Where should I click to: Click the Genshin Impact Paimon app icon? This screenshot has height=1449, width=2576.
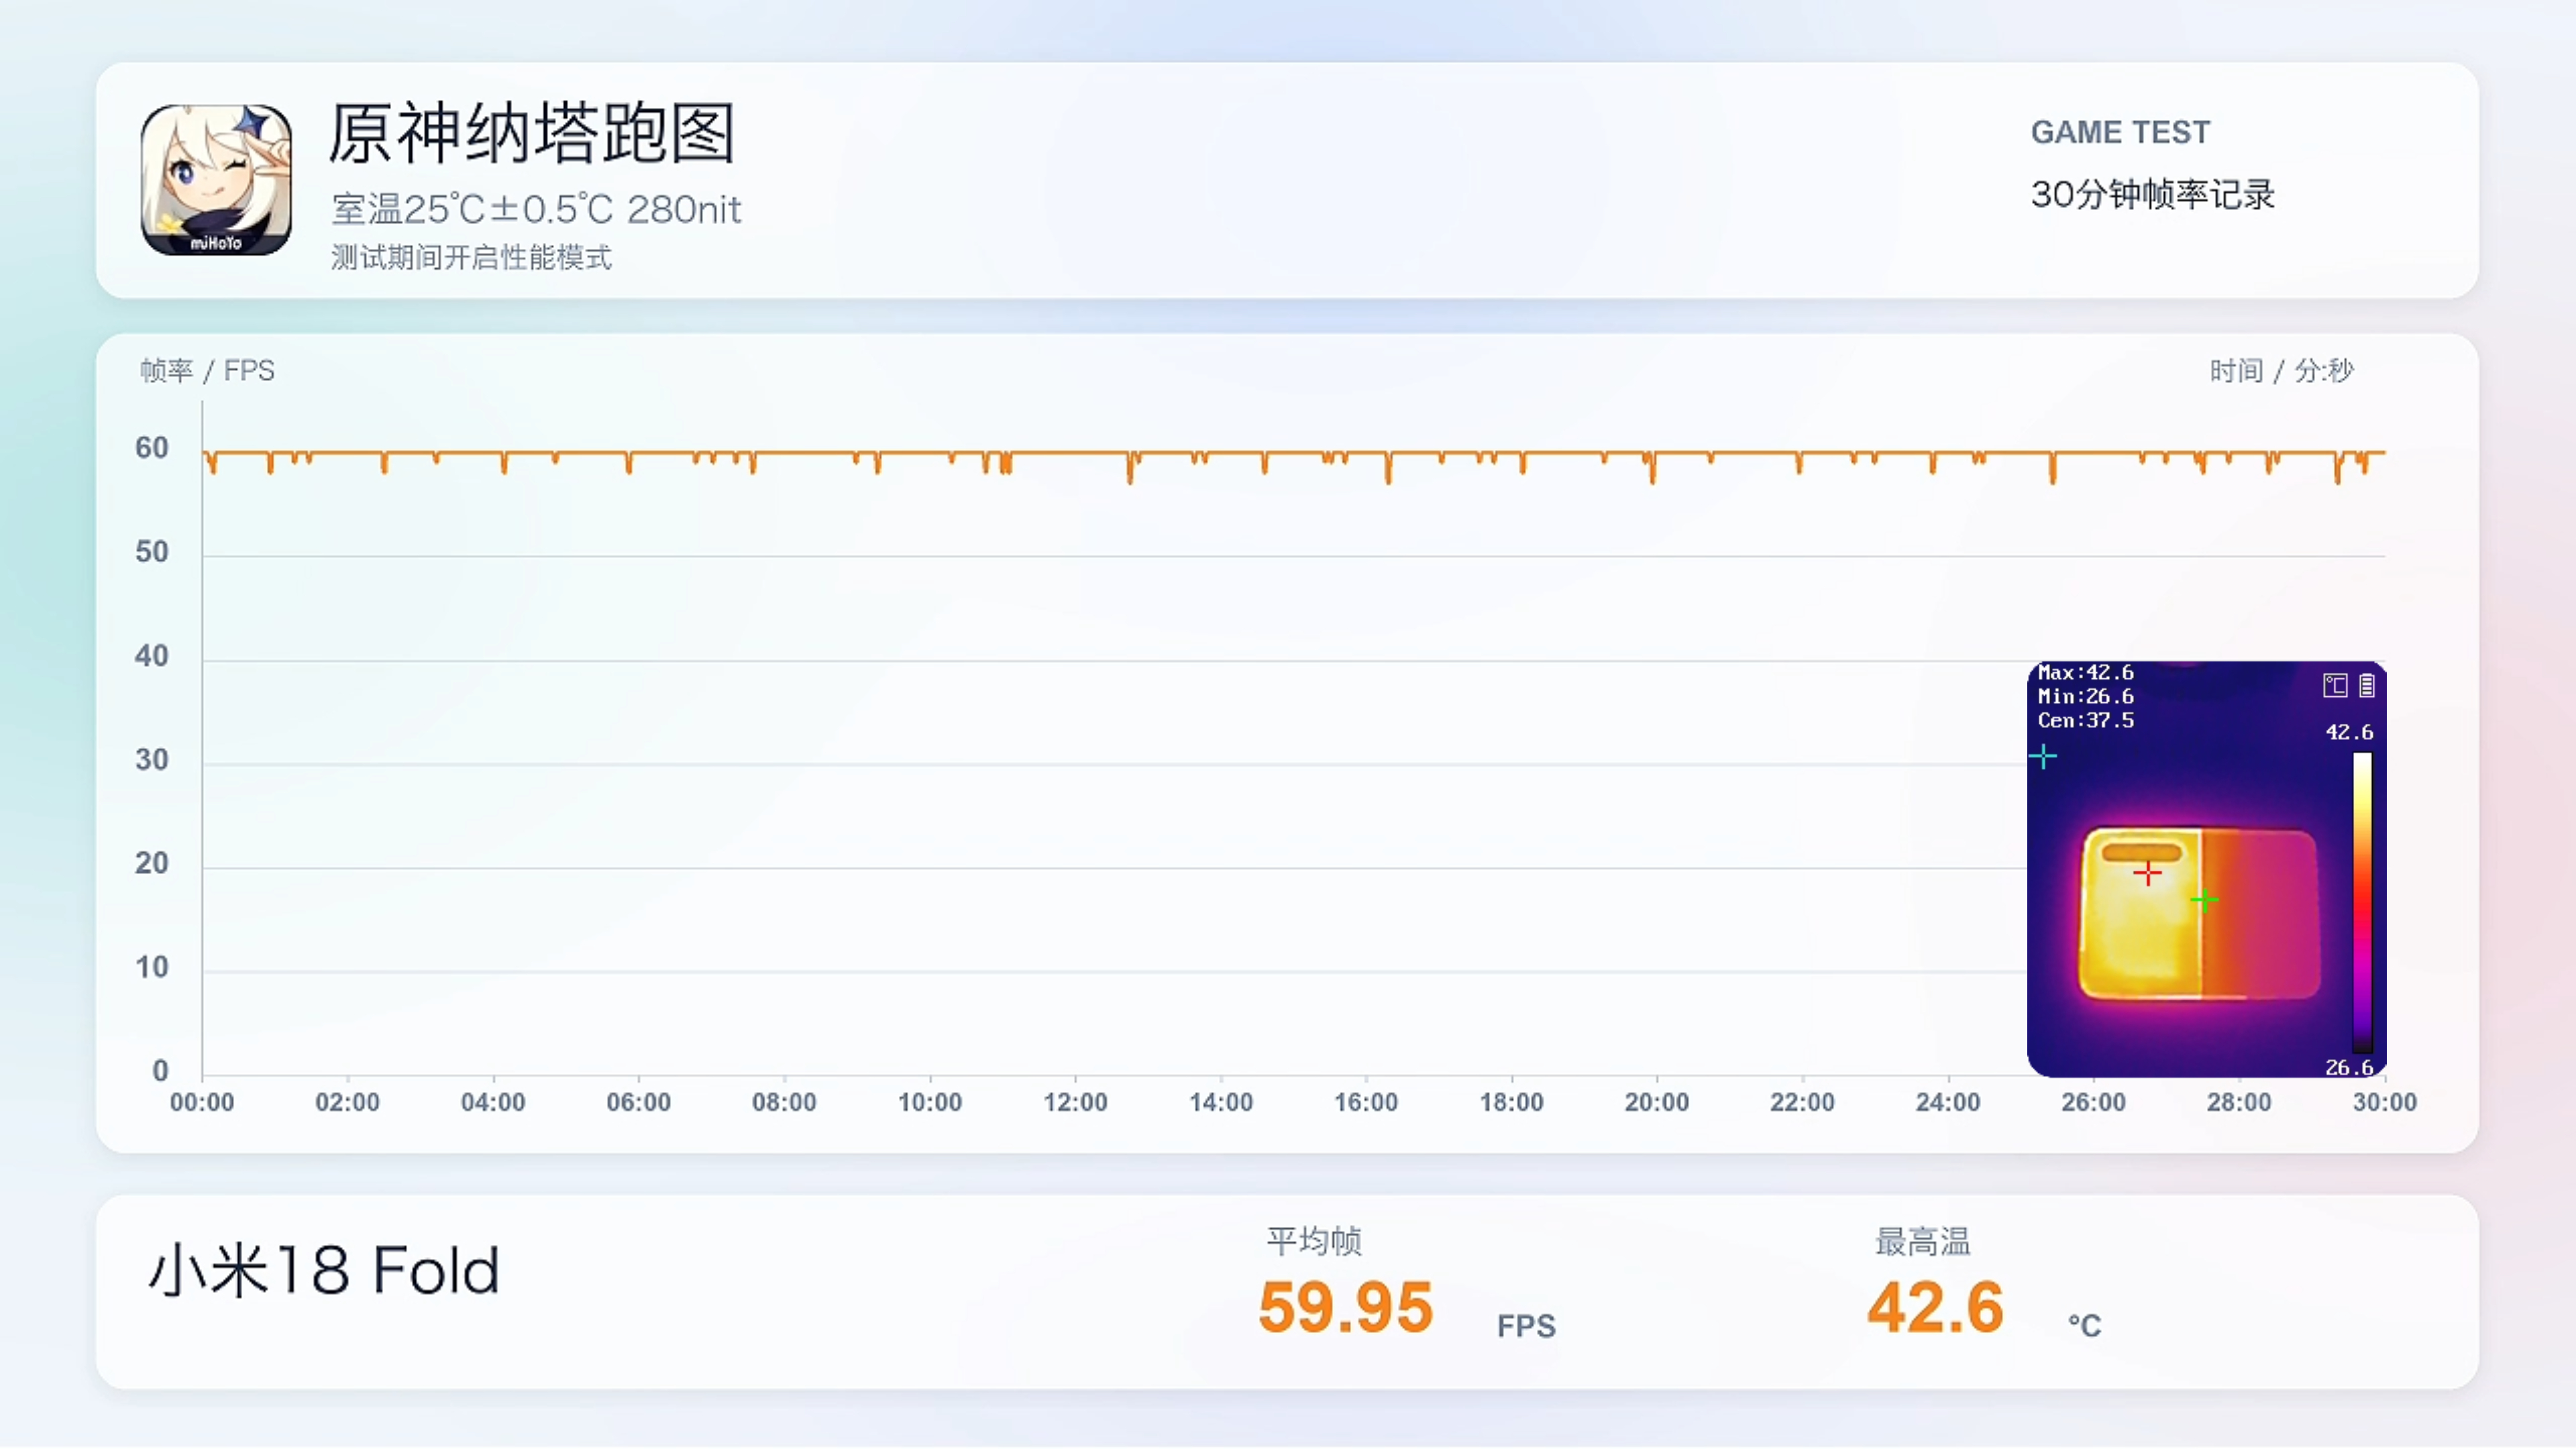pyautogui.click(x=216, y=180)
